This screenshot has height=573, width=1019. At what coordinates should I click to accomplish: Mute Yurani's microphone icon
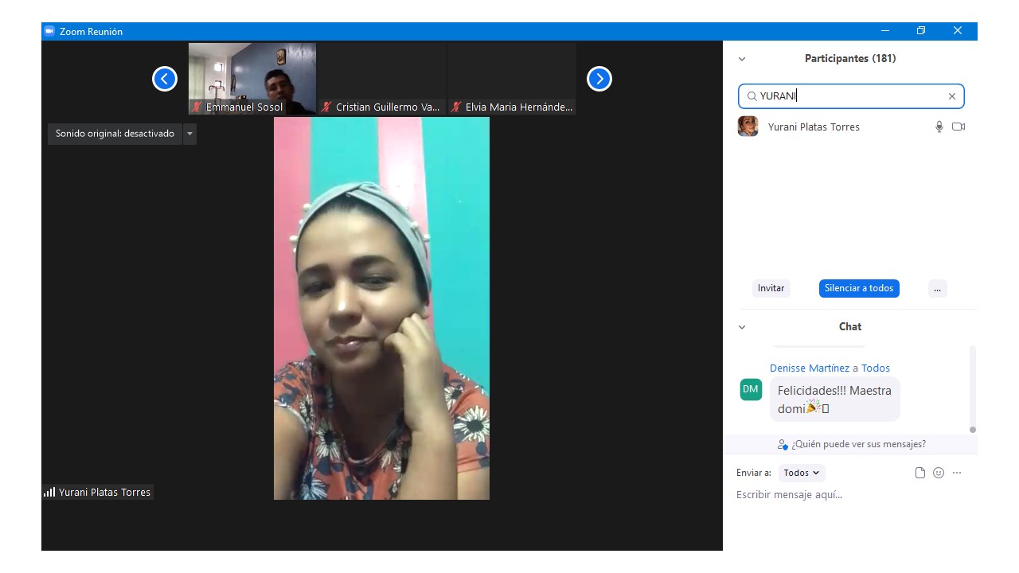(939, 127)
